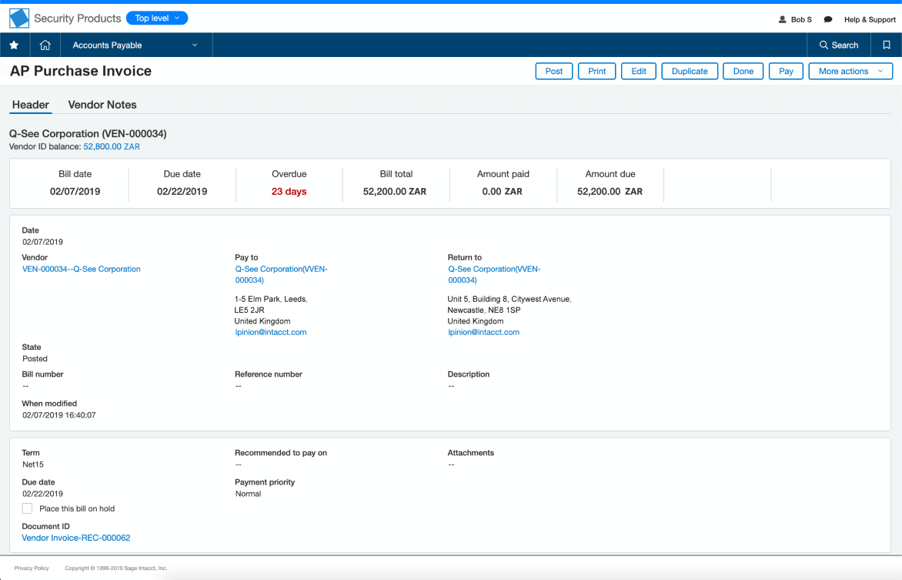Open the Privacy Policy footer link
Screen dimensions: 902x580
point(32,568)
